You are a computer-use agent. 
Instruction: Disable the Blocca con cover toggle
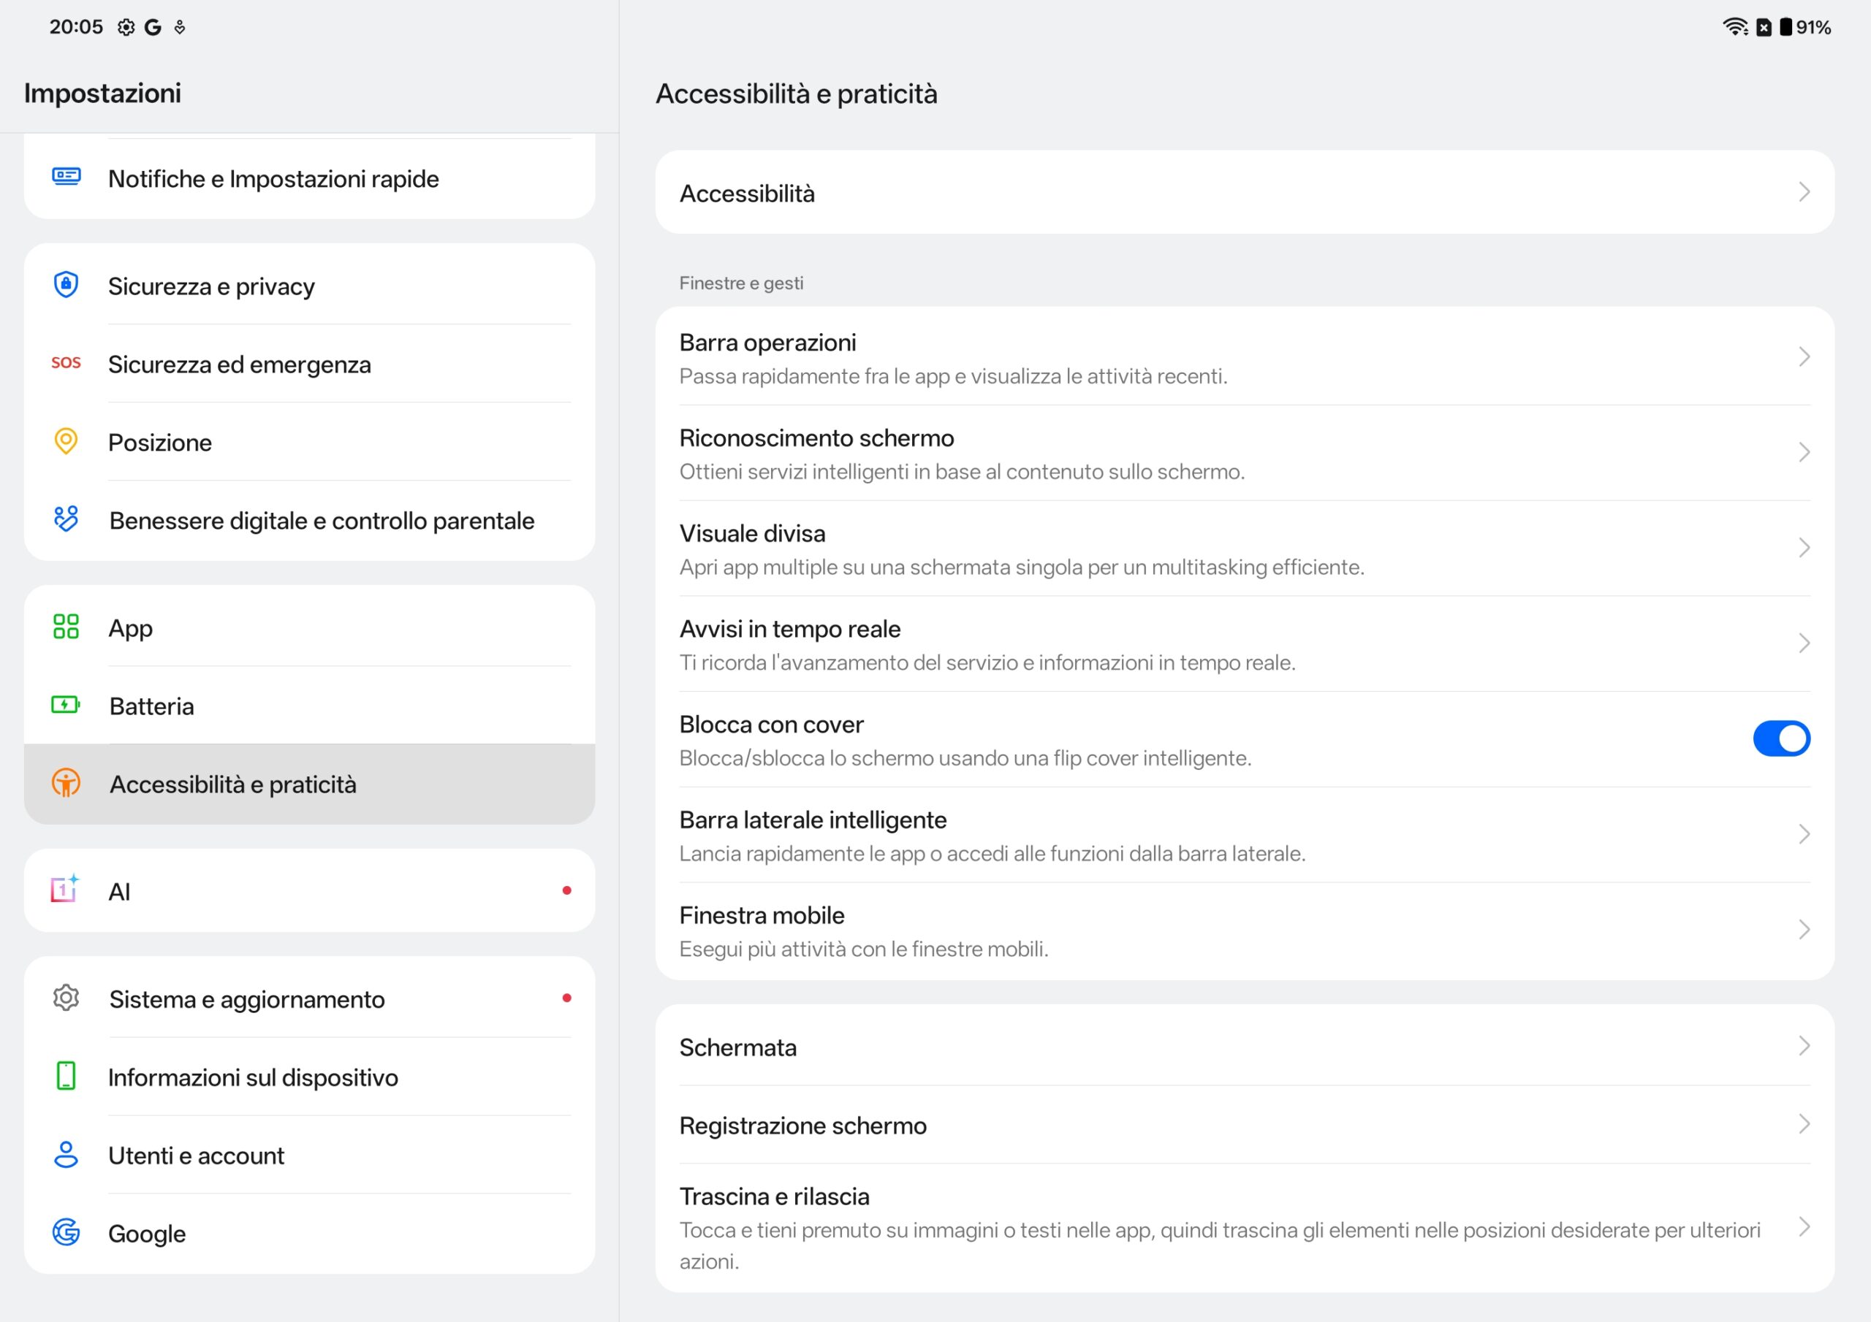1780,739
